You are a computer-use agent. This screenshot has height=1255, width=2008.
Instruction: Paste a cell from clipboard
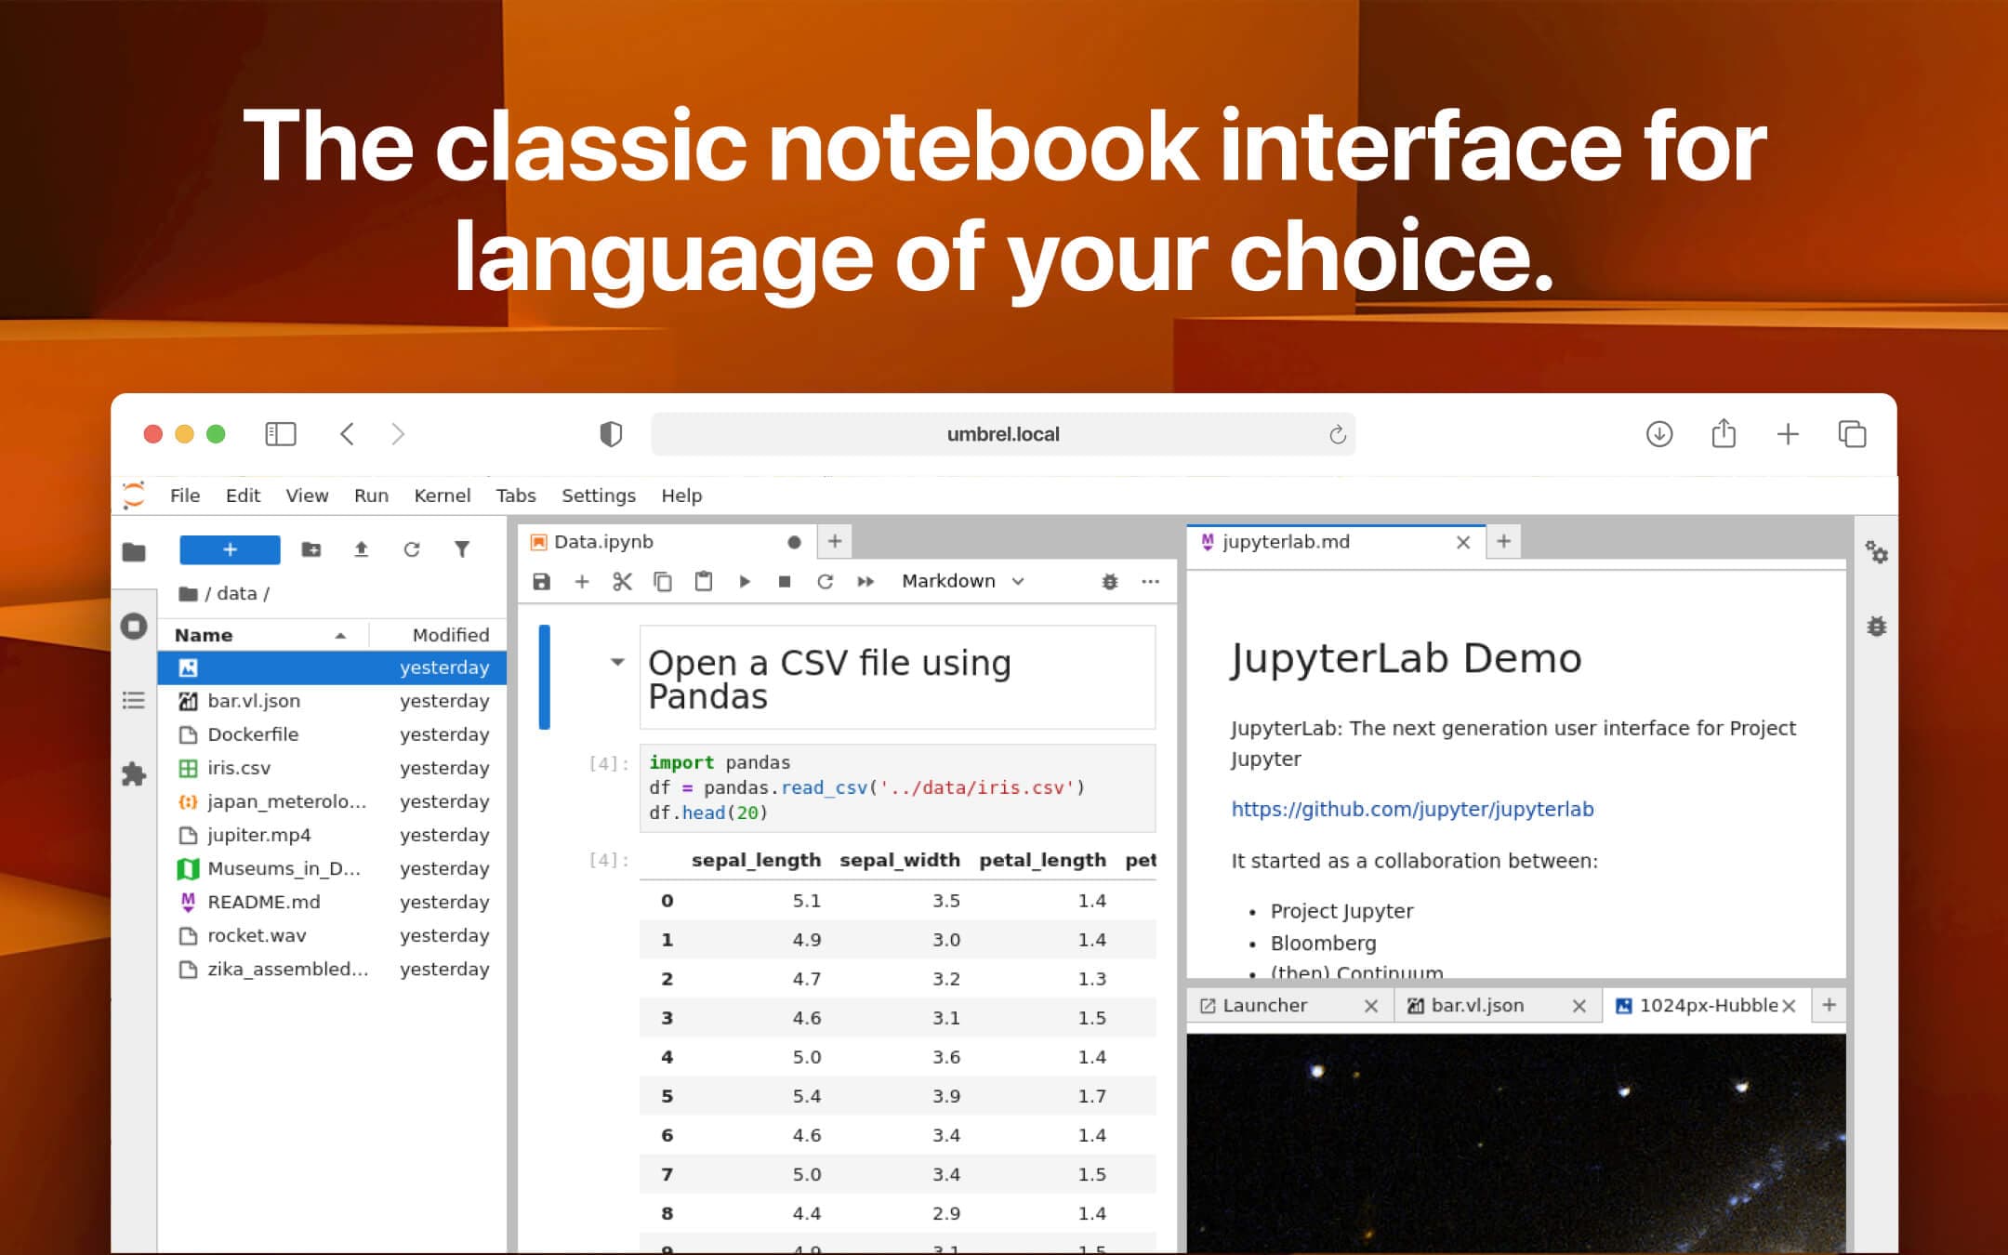click(x=703, y=580)
